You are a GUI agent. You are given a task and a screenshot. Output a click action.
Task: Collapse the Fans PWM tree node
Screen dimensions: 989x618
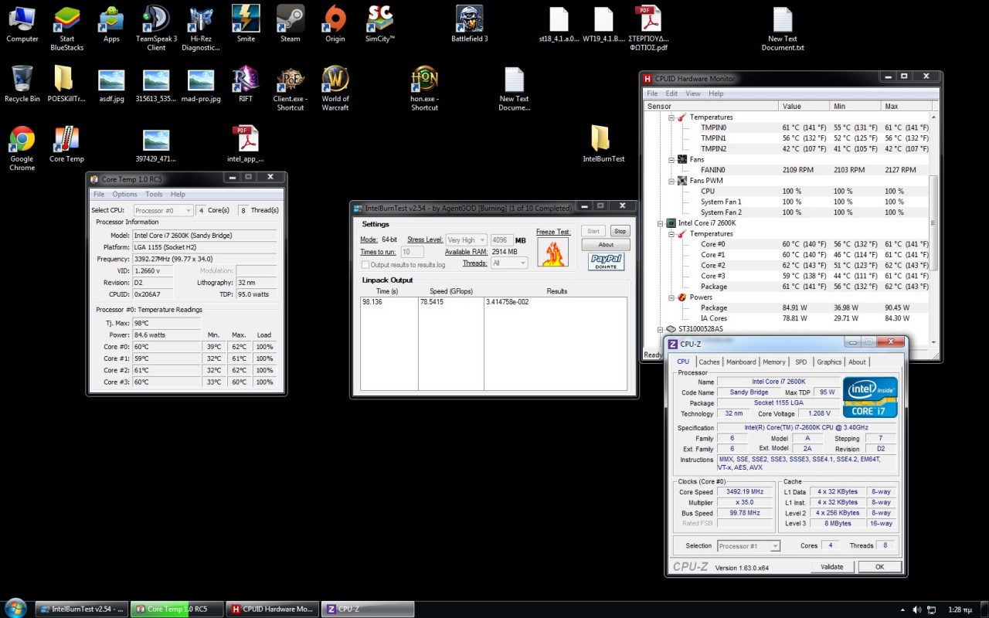[671, 181]
